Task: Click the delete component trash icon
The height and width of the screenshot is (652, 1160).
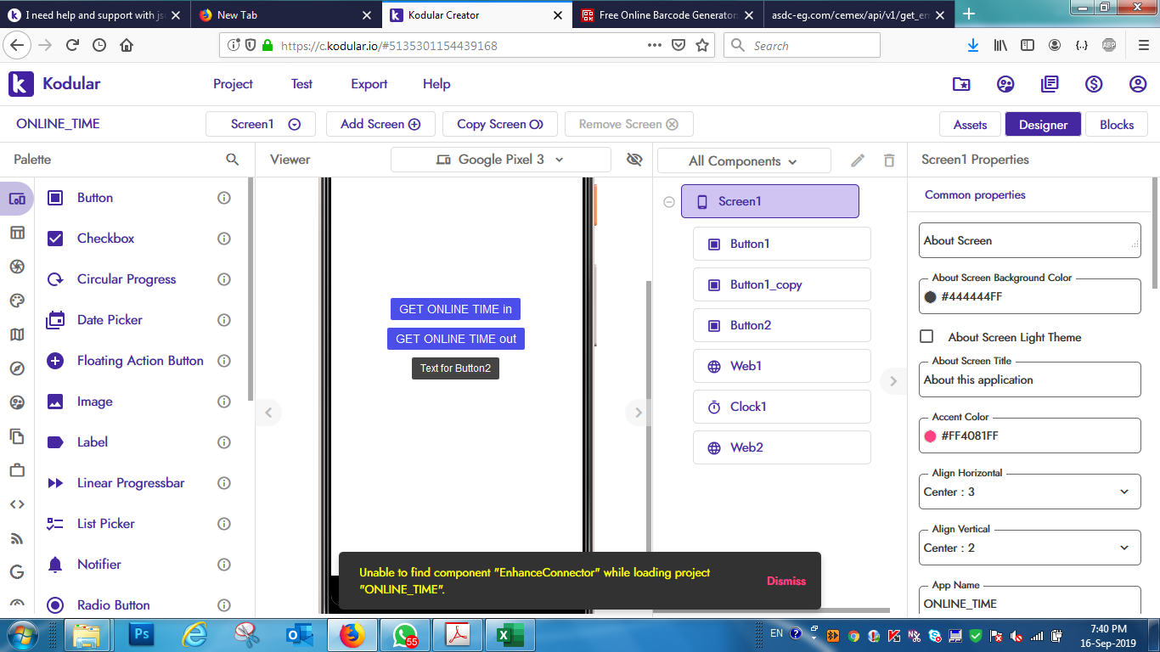Action: (889, 160)
